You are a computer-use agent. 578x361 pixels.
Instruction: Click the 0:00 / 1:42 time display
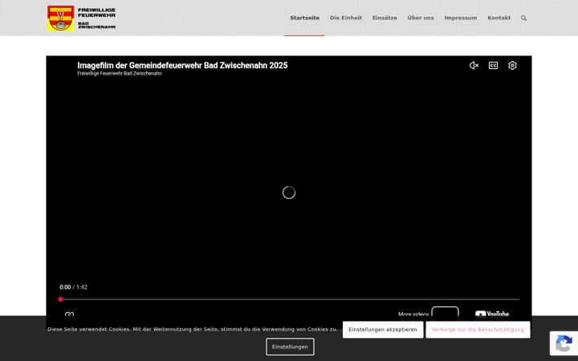point(73,287)
